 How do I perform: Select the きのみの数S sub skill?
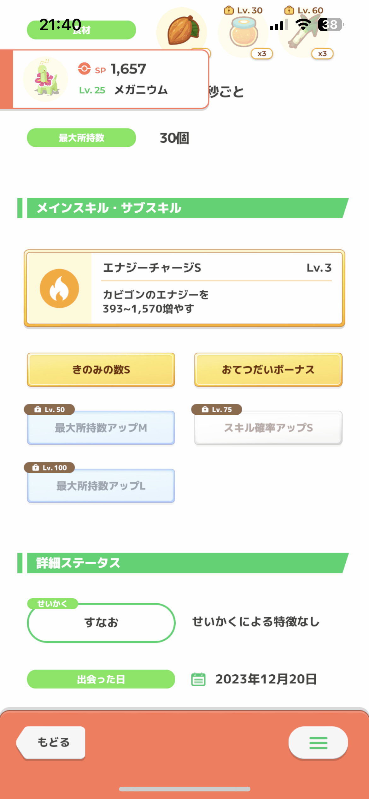pos(101,370)
